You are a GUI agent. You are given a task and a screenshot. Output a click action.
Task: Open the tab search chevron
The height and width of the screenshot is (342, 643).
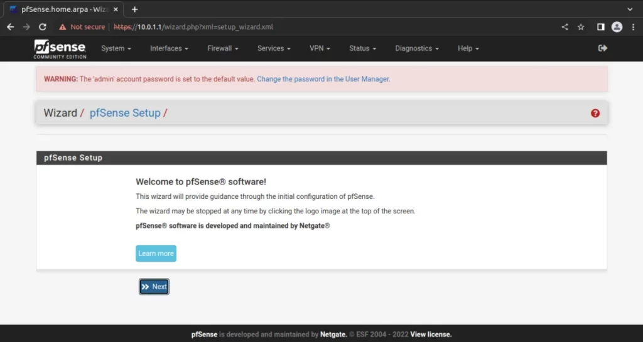pos(630,9)
